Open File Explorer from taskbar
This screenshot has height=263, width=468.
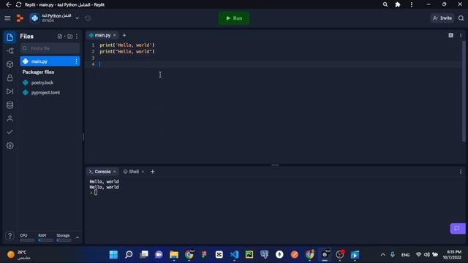tap(174, 255)
